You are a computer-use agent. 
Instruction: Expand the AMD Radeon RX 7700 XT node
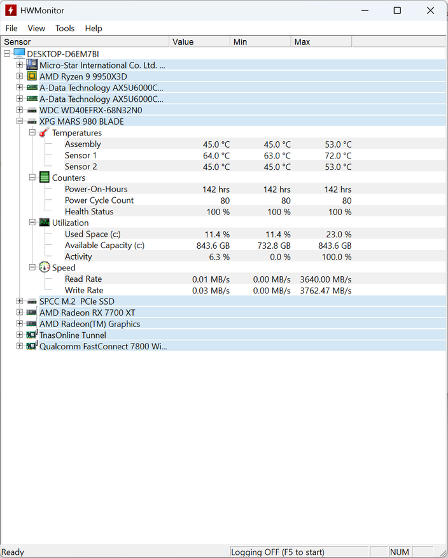pos(20,312)
